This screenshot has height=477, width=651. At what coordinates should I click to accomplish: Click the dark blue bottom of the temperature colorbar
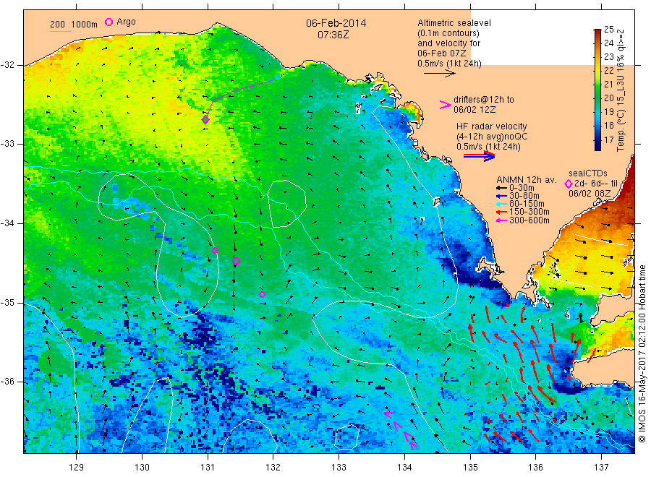[x=597, y=146]
